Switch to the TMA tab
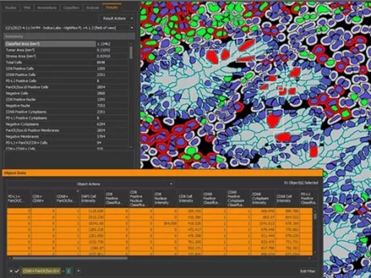 tap(27, 8)
